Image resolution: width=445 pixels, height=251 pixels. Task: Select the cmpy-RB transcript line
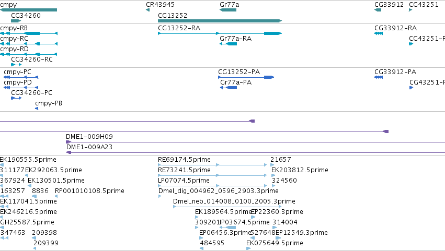click(x=29, y=33)
